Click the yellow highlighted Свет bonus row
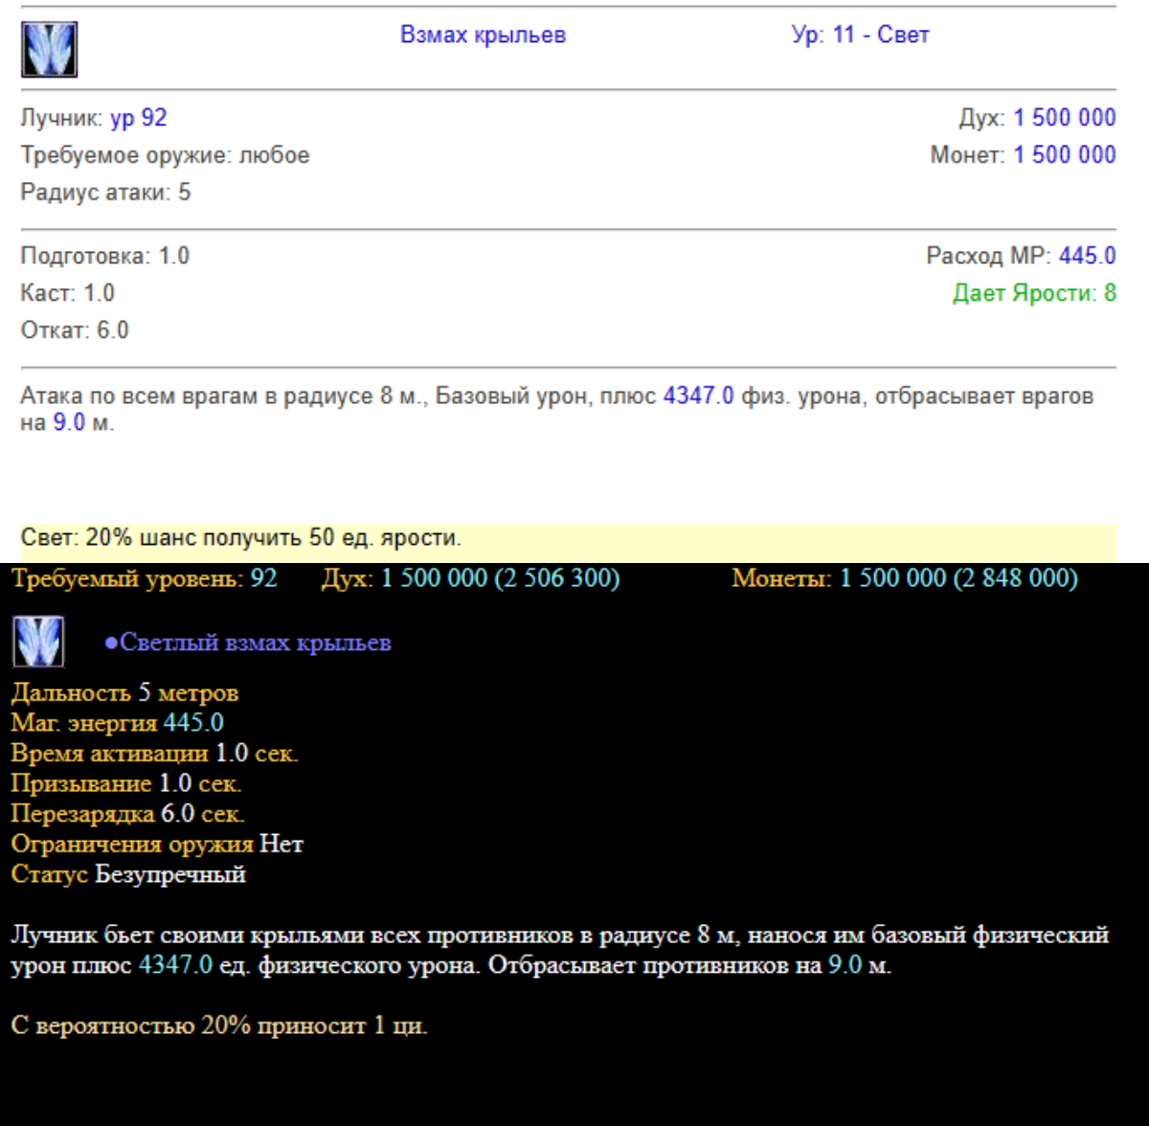1149x1126 pixels. (569, 537)
